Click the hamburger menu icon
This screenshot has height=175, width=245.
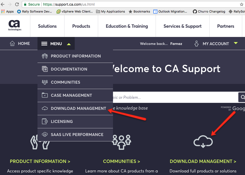point(44,44)
